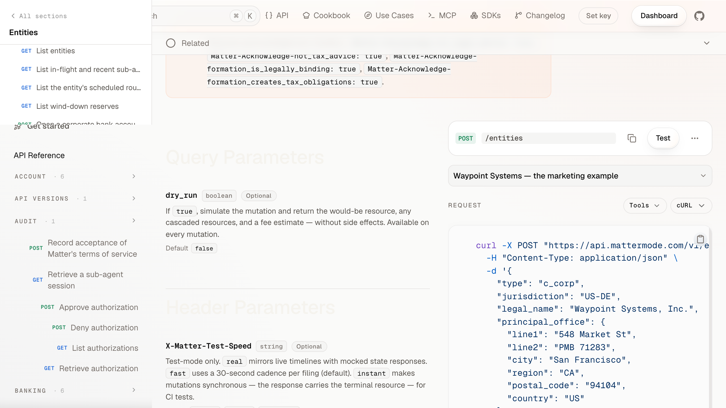726x408 pixels.
Task: Expand the Related section chevron
Action: tap(706, 43)
